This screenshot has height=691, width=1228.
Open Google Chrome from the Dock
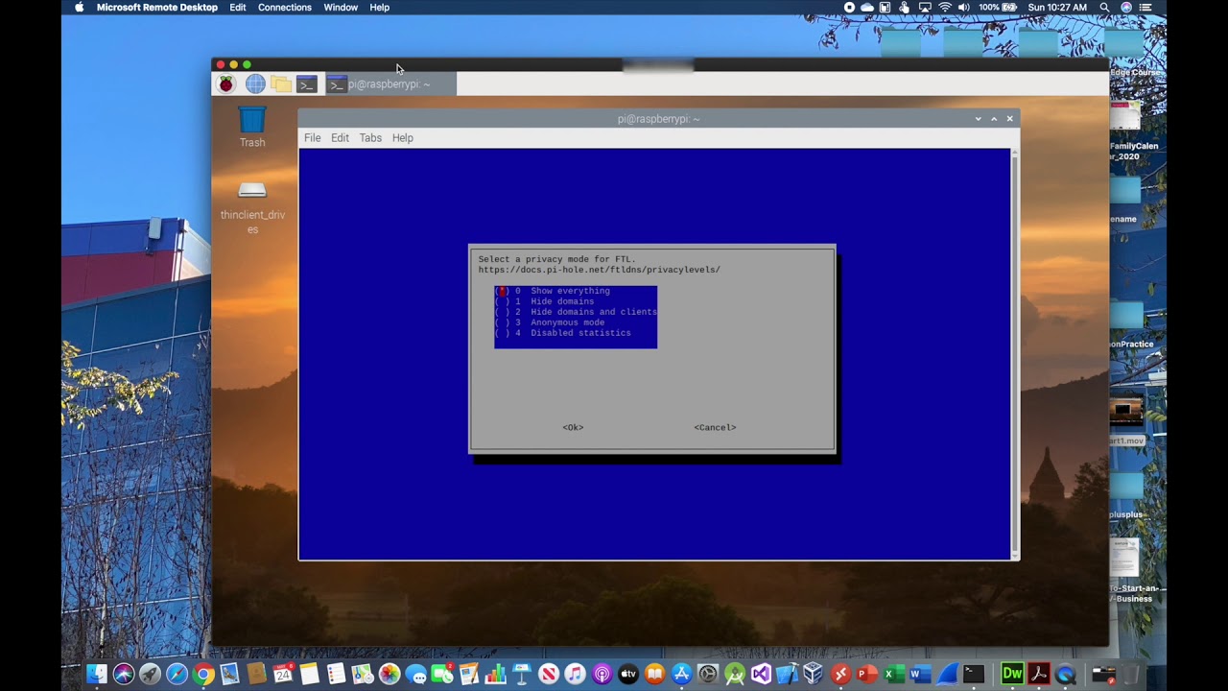pyautogui.click(x=203, y=675)
